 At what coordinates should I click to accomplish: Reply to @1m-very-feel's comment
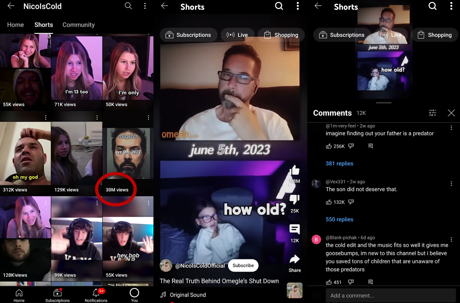click(371, 146)
